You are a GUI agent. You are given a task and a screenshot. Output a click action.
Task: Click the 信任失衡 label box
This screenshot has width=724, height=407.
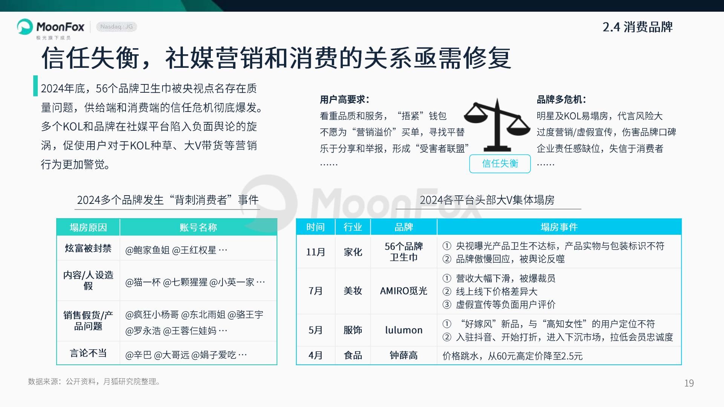click(500, 164)
